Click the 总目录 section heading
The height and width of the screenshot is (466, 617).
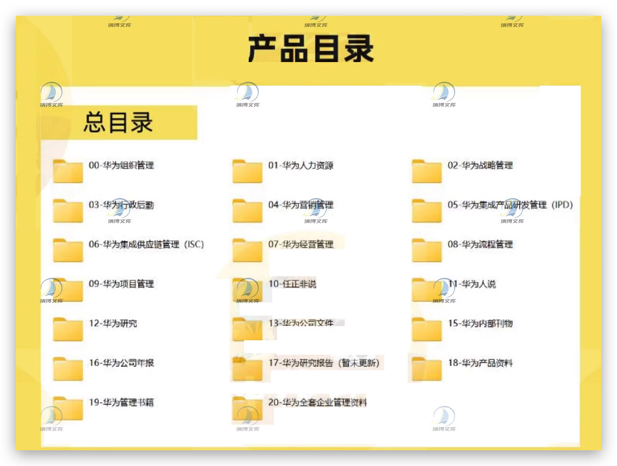(x=118, y=122)
